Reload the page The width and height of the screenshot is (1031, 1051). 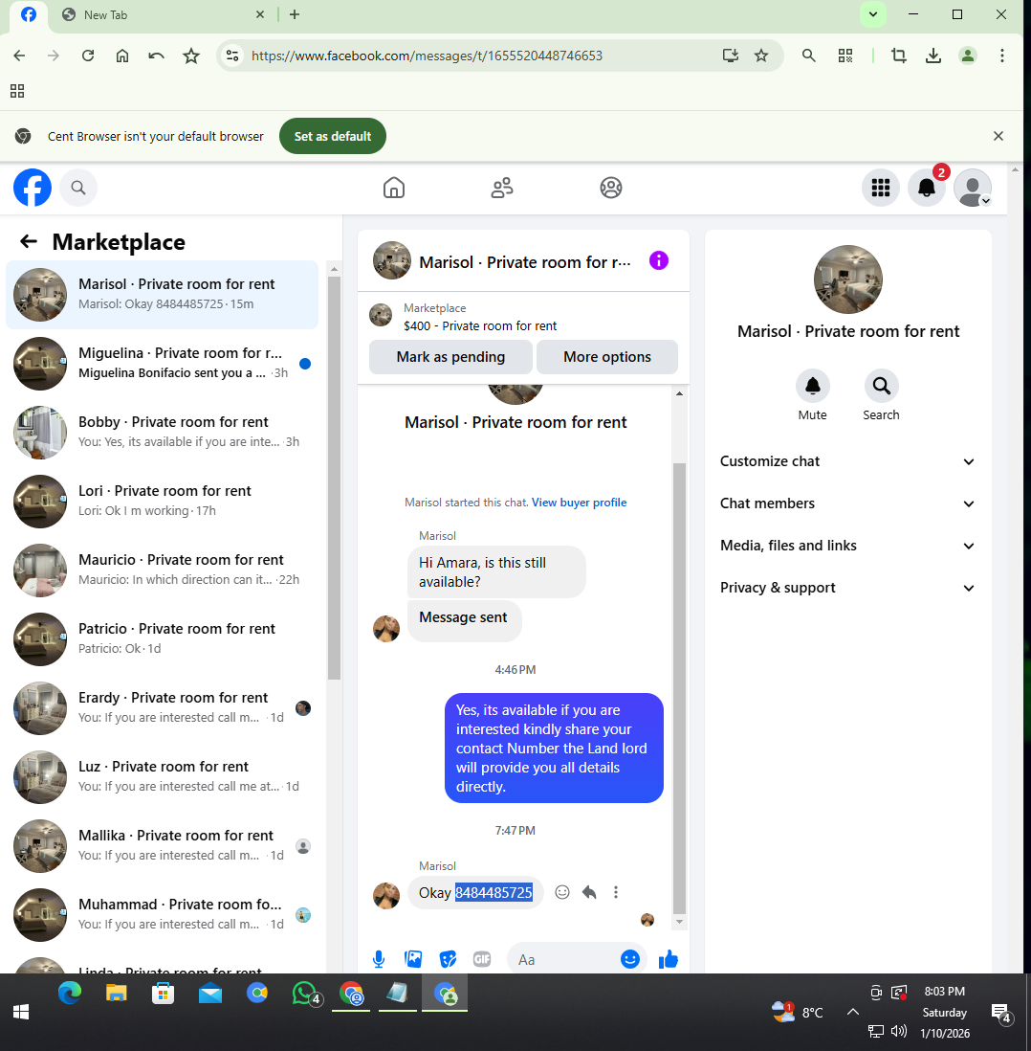pyautogui.click(x=88, y=56)
